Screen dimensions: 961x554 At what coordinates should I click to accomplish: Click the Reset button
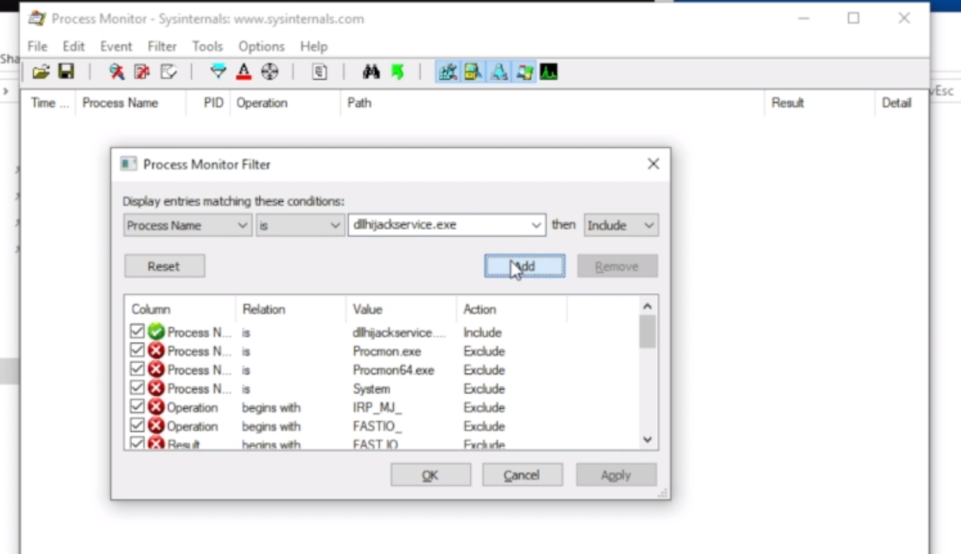[165, 266]
